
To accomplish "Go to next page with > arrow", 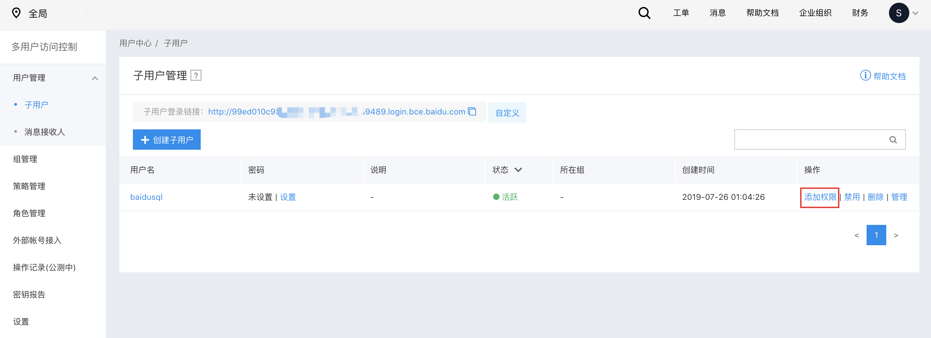I will (896, 235).
